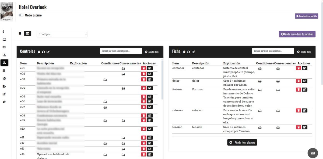This screenshot has height=159, width=323.
Task: Delete the tension item
Action: (x=299, y=127)
